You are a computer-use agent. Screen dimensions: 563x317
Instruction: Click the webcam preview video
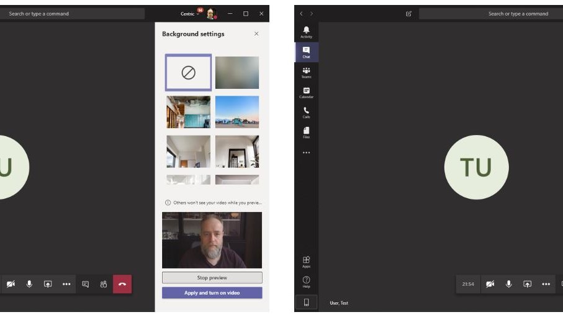pyautogui.click(x=212, y=240)
